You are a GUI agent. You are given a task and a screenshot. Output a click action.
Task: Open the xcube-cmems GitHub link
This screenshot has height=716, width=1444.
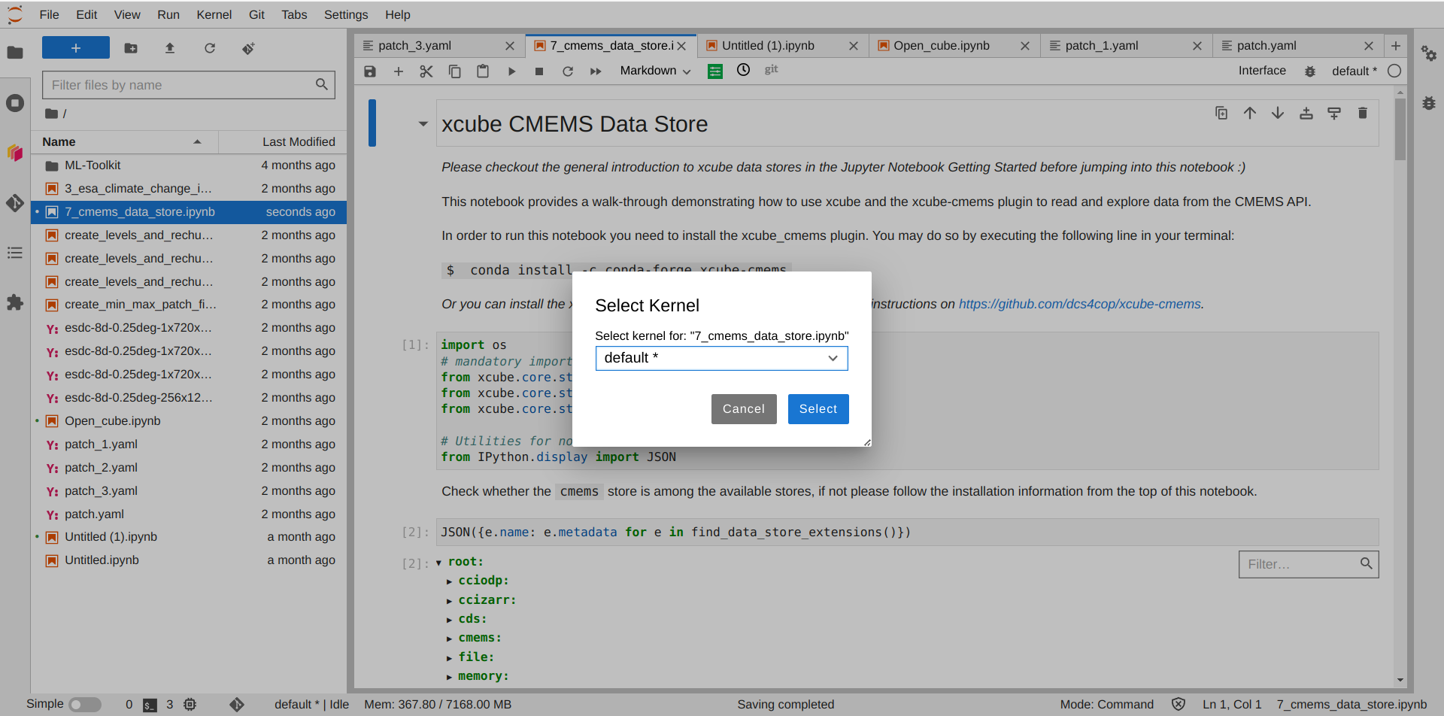1079,304
